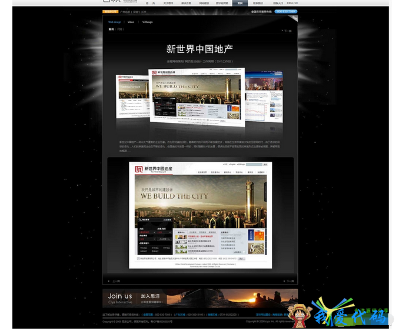Open the 关于思洋 navigation item
Image resolution: width=396 pixels, height=331 pixels.
[168, 3]
